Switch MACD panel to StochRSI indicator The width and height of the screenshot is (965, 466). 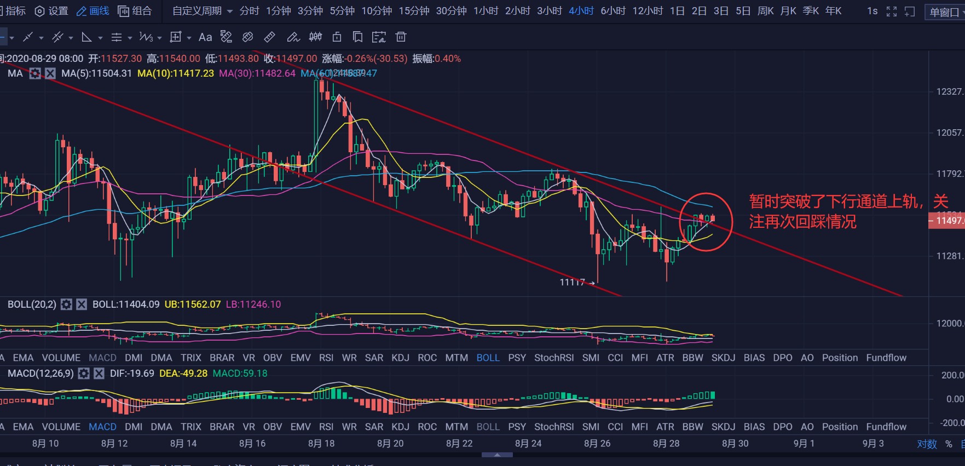tap(554, 427)
